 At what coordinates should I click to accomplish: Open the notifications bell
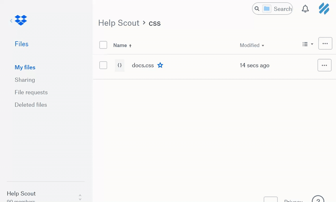pos(305,9)
